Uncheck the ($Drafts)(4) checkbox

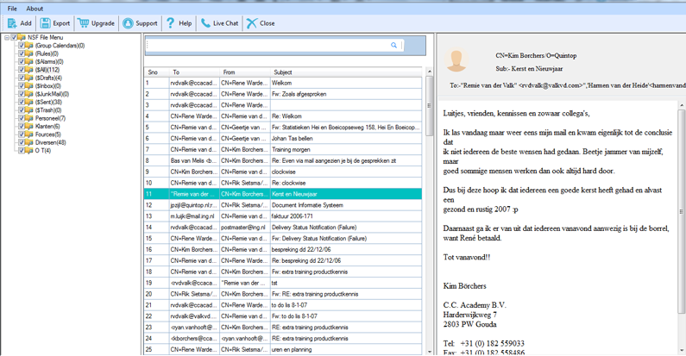coord(21,78)
